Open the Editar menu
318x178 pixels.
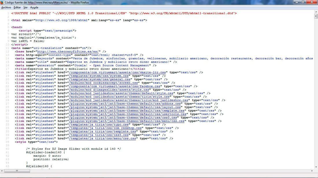(x=17, y=7)
